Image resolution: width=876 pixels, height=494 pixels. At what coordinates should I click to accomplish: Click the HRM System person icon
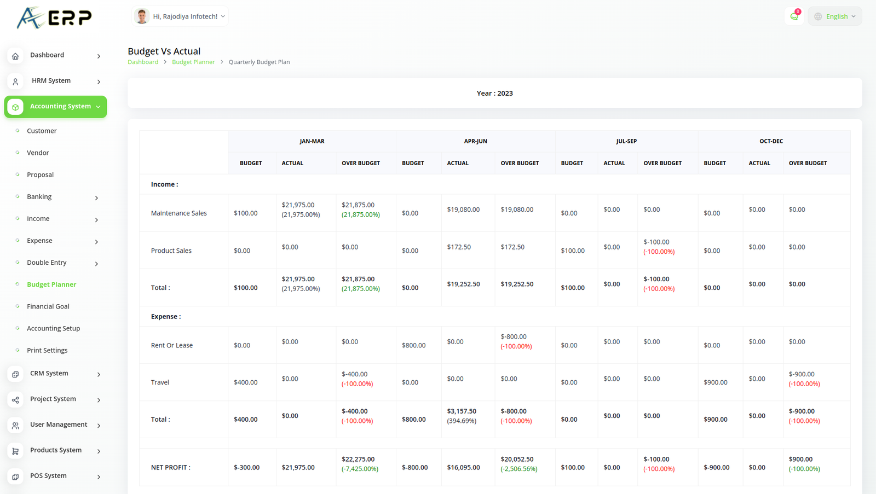[15, 82]
